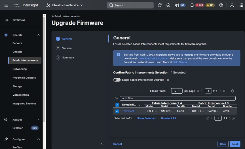Click the Cisco Intersight logo
Image resolution: width=245 pixels, height=149 pixels.
(x=26, y=5)
